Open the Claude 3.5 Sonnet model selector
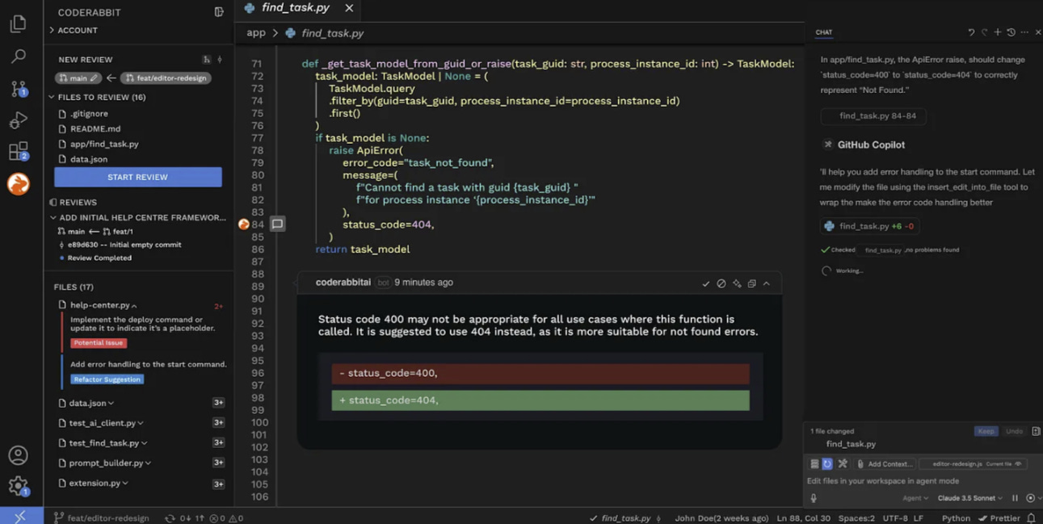Viewport: 1043px width, 524px height. 969,498
